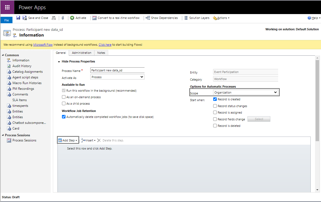This screenshot has width=321, height=202.
Task: Click the Entity field Event Participation
Action: click(245, 72)
